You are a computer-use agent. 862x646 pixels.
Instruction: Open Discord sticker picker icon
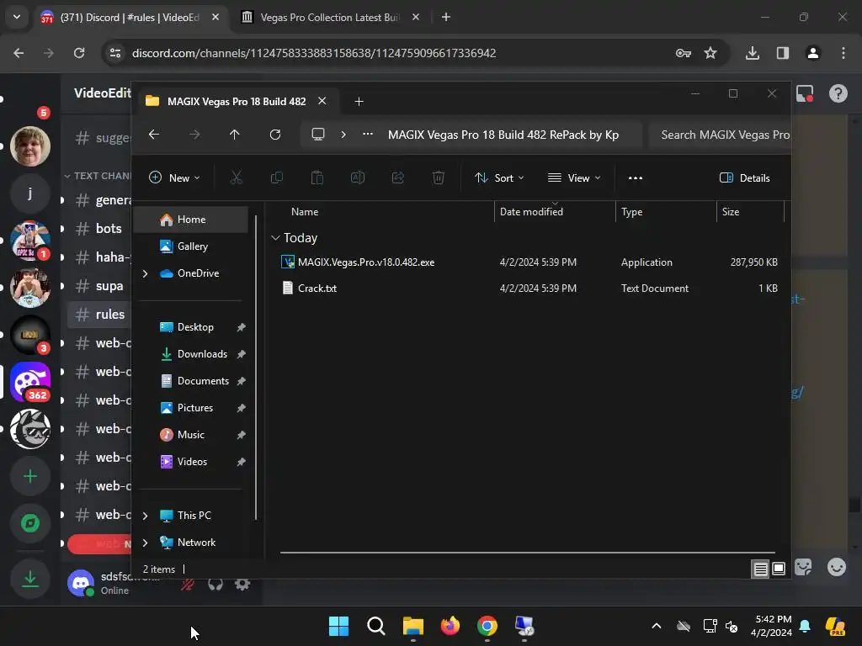(803, 567)
